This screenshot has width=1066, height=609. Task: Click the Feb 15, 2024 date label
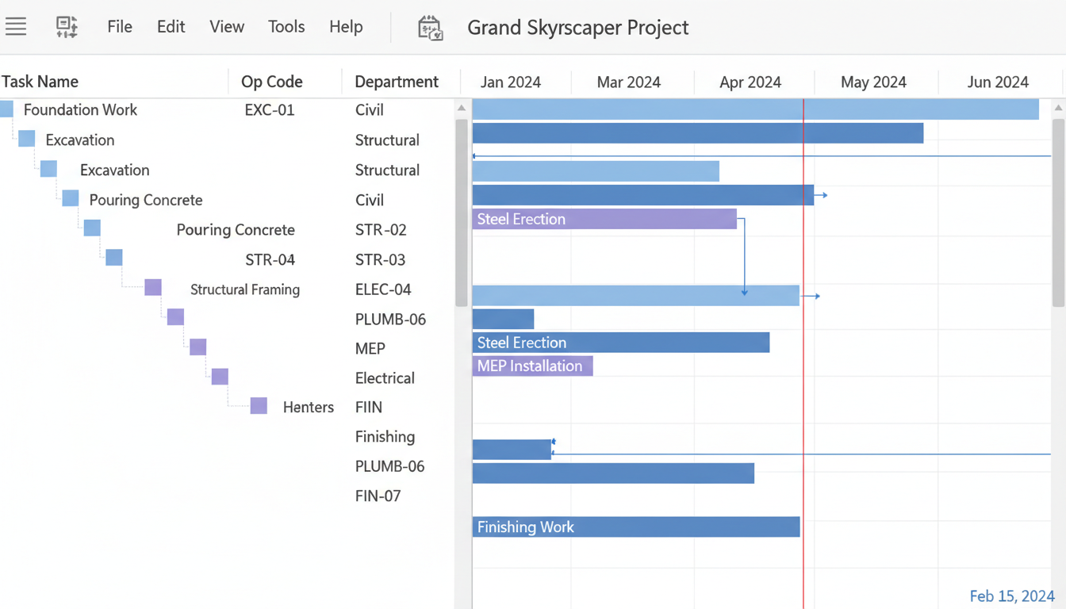pyautogui.click(x=1012, y=596)
